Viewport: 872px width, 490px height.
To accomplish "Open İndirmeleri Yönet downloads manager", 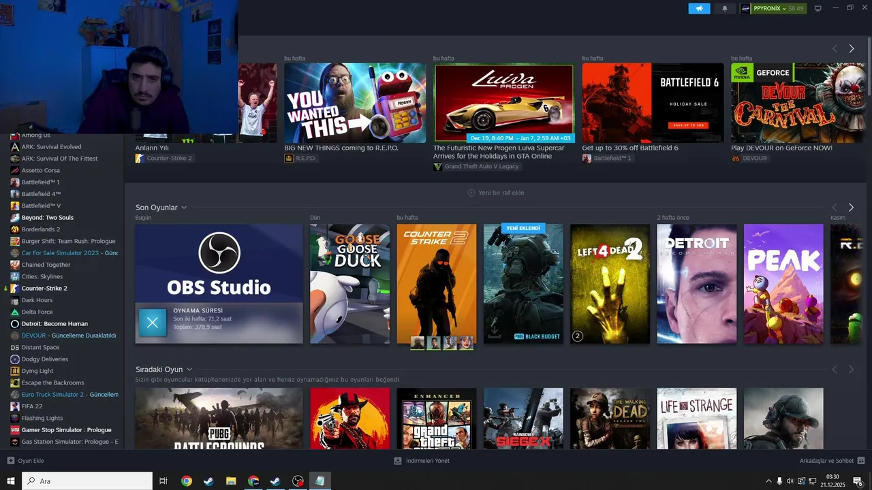I will 422,461.
